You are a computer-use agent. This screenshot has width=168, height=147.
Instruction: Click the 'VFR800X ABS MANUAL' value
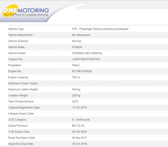point(87,53)
